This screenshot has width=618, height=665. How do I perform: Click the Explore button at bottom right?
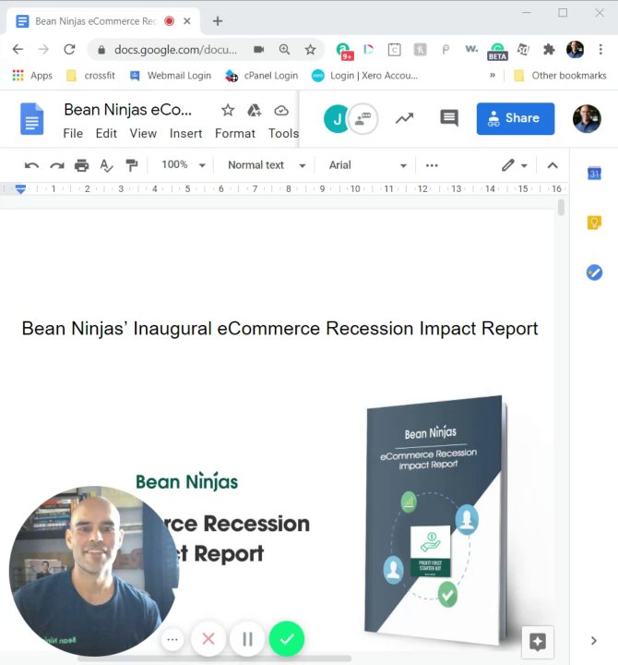tap(538, 642)
